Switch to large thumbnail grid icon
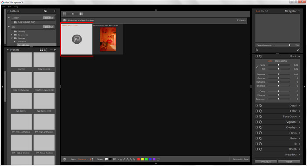Image resolution: width=307 pixels, height=166 pixels. pyautogui.click(x=81, y=14)
